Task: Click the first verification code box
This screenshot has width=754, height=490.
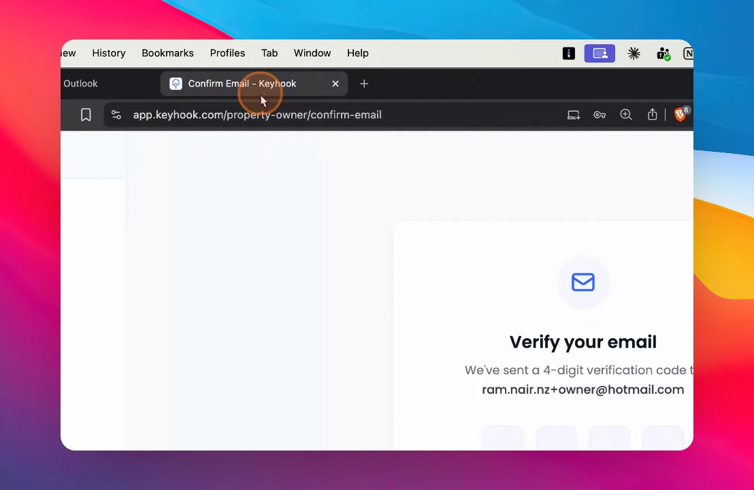Action: (x=503, y=438)
